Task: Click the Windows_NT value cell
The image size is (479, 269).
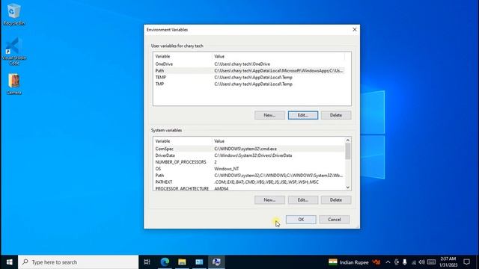Action: 227,169
